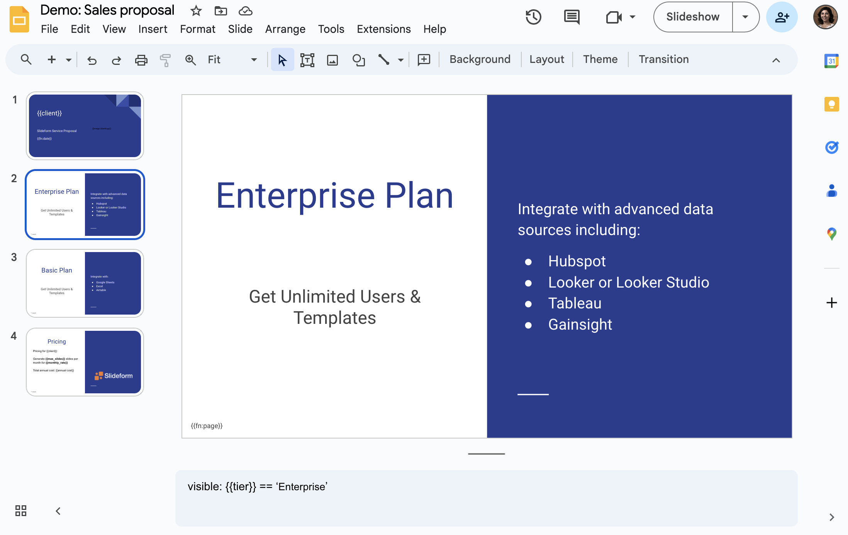
Task: Select slide 4 Pricing thumbnail
Action: click(x=85, y=362)
